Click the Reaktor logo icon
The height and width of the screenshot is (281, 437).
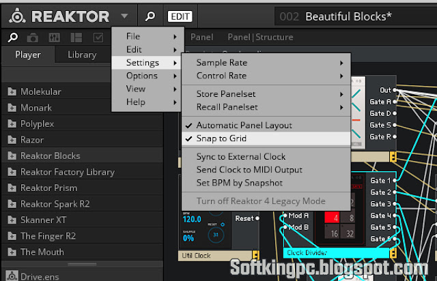click(x=17, y=16)
